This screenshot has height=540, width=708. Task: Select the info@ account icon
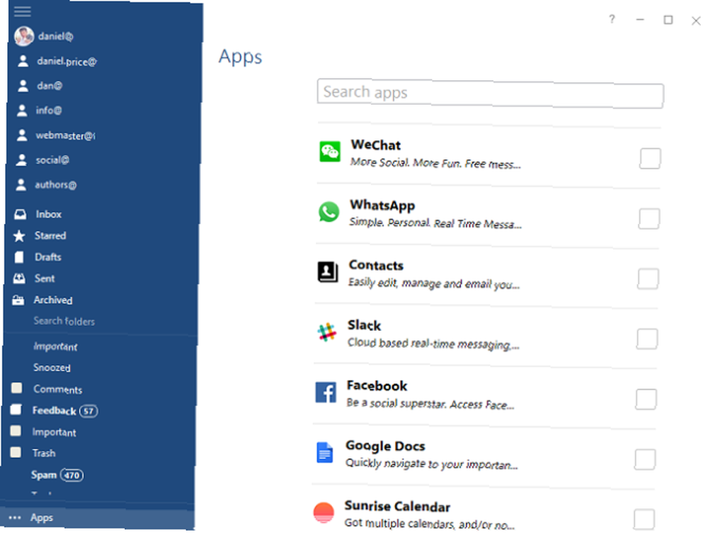(22, 111)
